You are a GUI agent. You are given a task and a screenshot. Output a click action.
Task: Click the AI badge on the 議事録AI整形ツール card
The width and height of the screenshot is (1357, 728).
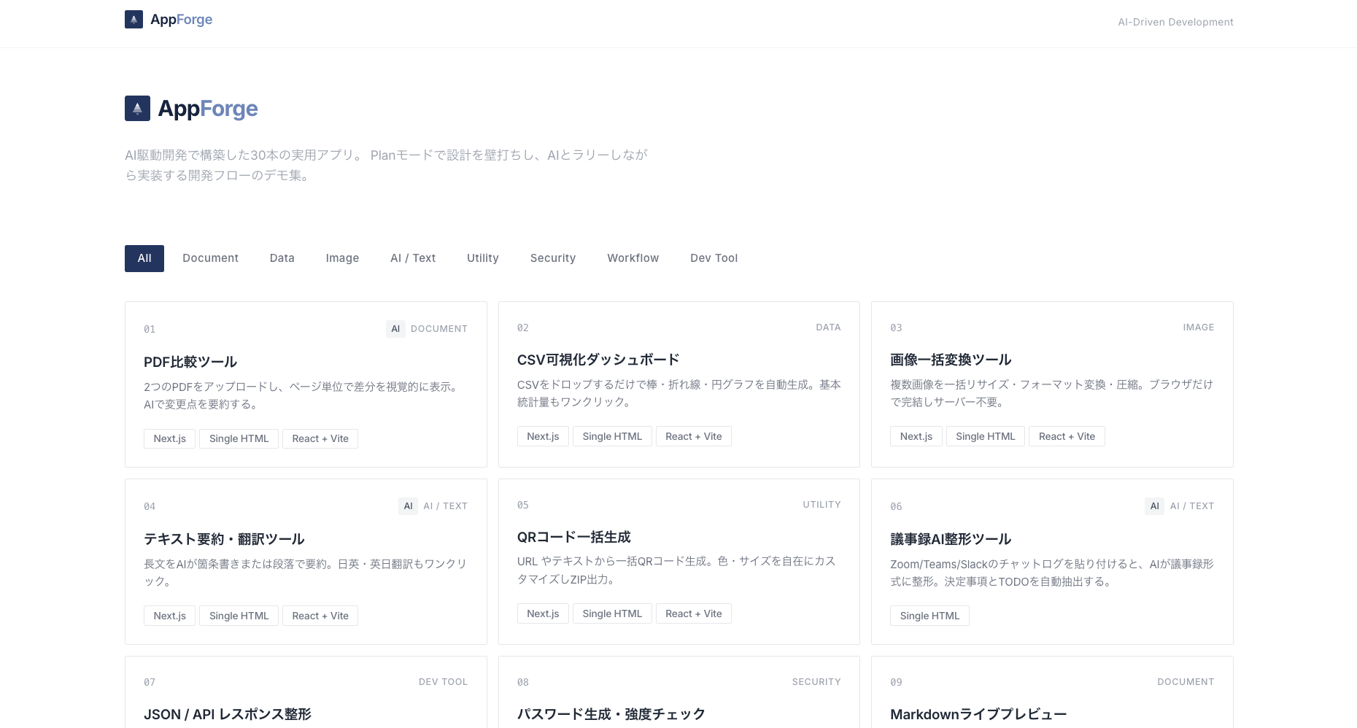[x=1154, y=506]
